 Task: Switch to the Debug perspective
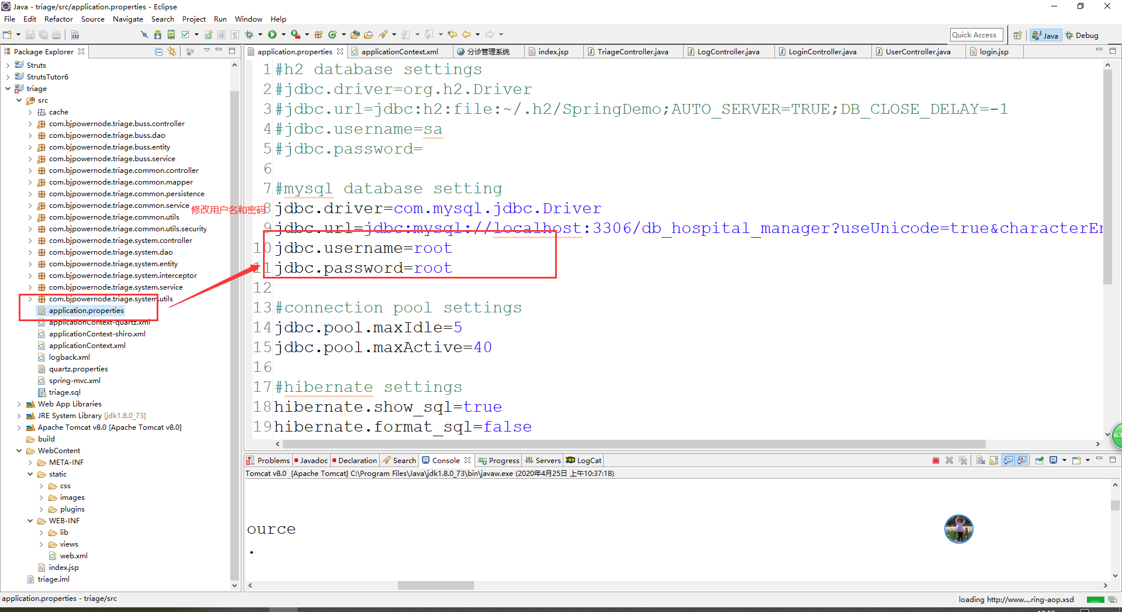click(x=1082, y=35)
